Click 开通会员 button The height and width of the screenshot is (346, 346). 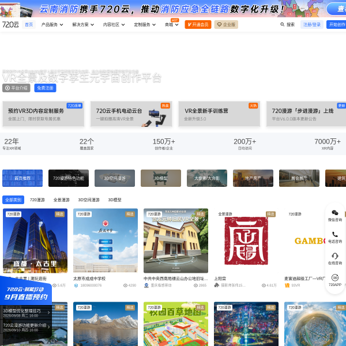[x=198, y=24]
